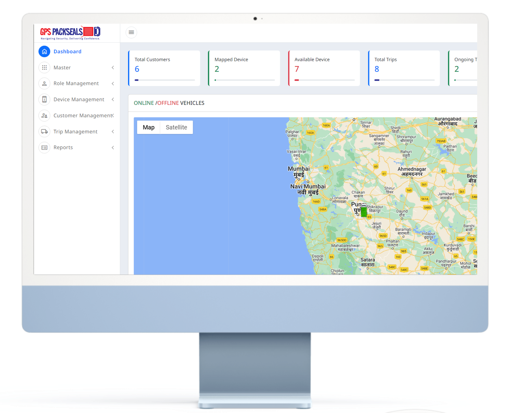Click the Trip Management truck icon
This screenshot has width=511, height=413.
[x=44, y=131]
